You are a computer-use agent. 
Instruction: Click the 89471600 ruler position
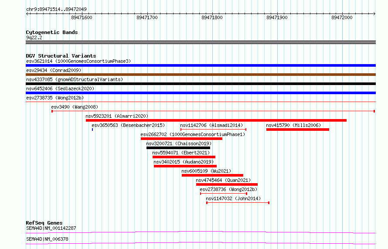pos(82,17)
